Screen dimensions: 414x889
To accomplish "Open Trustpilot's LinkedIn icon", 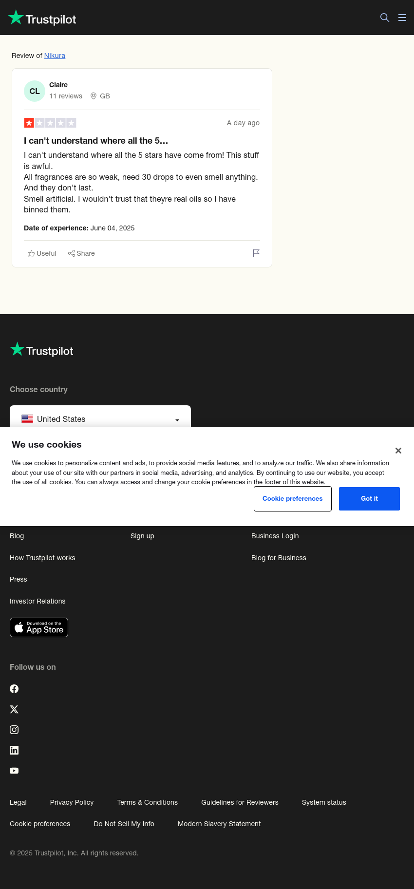I will click(x=14, y=750).
